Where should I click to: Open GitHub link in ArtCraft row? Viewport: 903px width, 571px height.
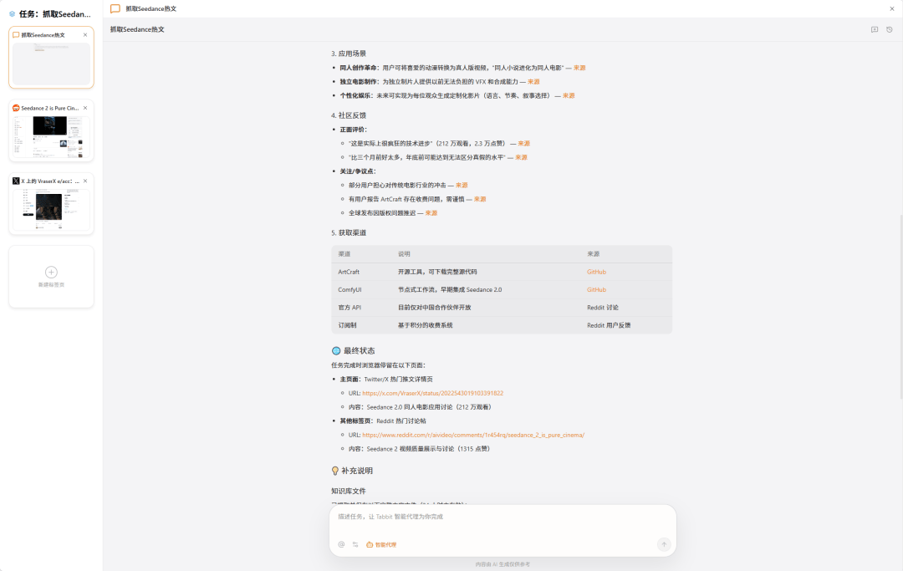597,272
